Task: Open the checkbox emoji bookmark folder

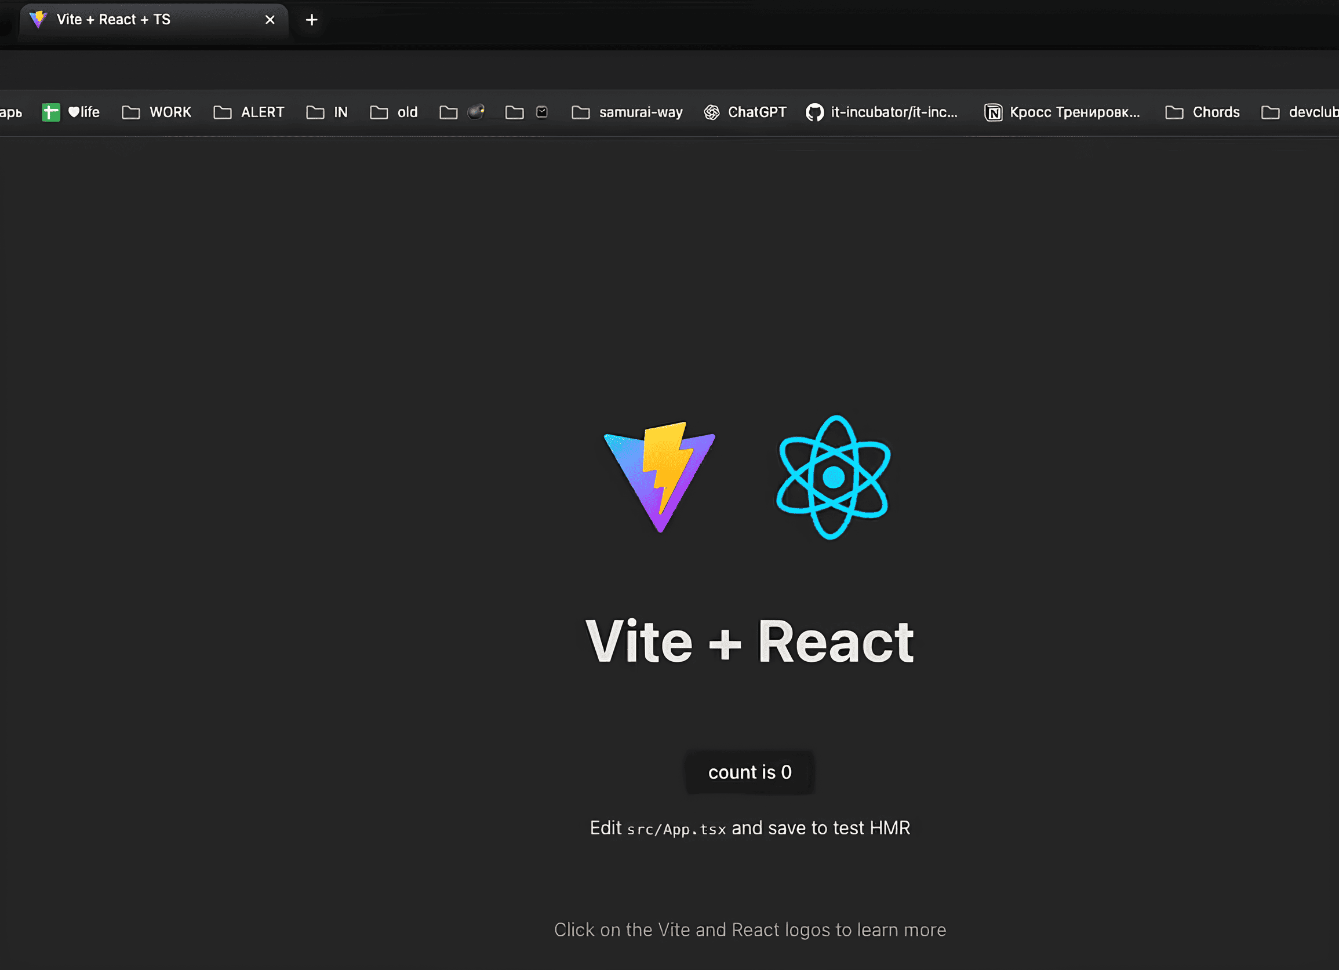Action: click(527, 112)
